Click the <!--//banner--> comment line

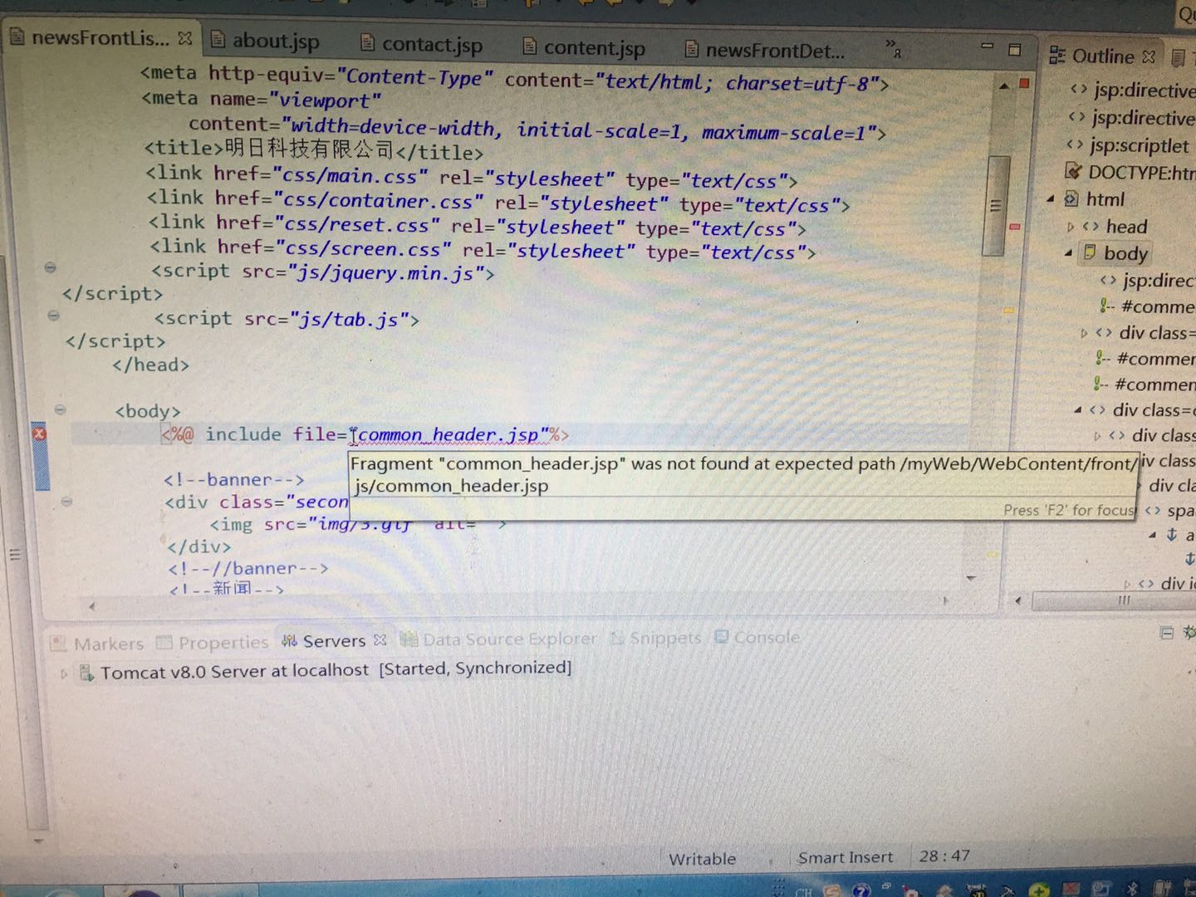248,568
